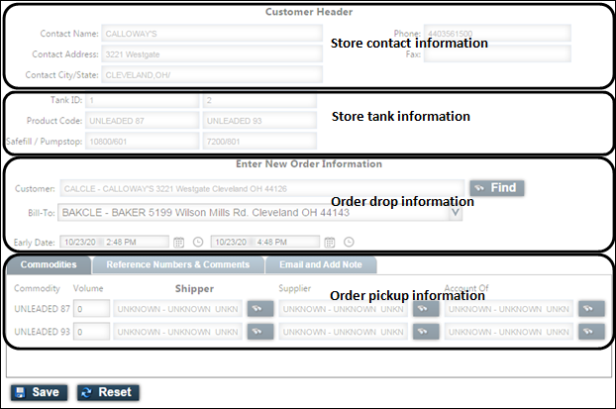Open the Email and Add Note tab

(321, 264)
